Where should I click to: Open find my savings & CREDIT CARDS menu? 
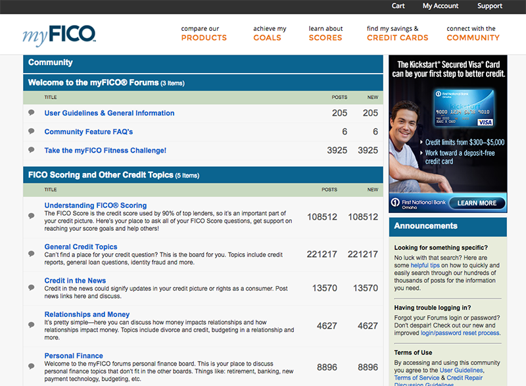398,33
